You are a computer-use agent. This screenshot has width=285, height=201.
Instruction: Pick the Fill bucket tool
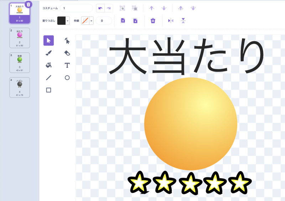click(x=48, y=65)
